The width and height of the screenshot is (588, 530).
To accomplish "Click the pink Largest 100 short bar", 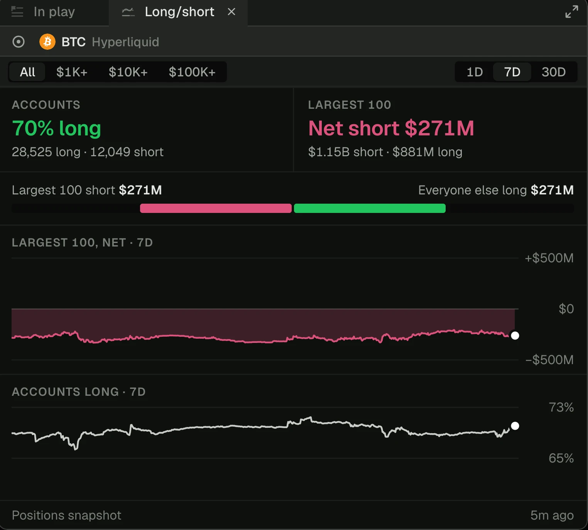I will click(216, 208).
